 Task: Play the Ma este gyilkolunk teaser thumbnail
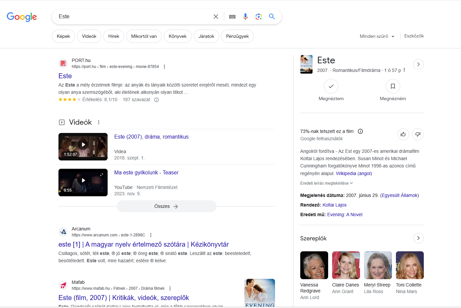pyautogui.click(x=83, y=182)
